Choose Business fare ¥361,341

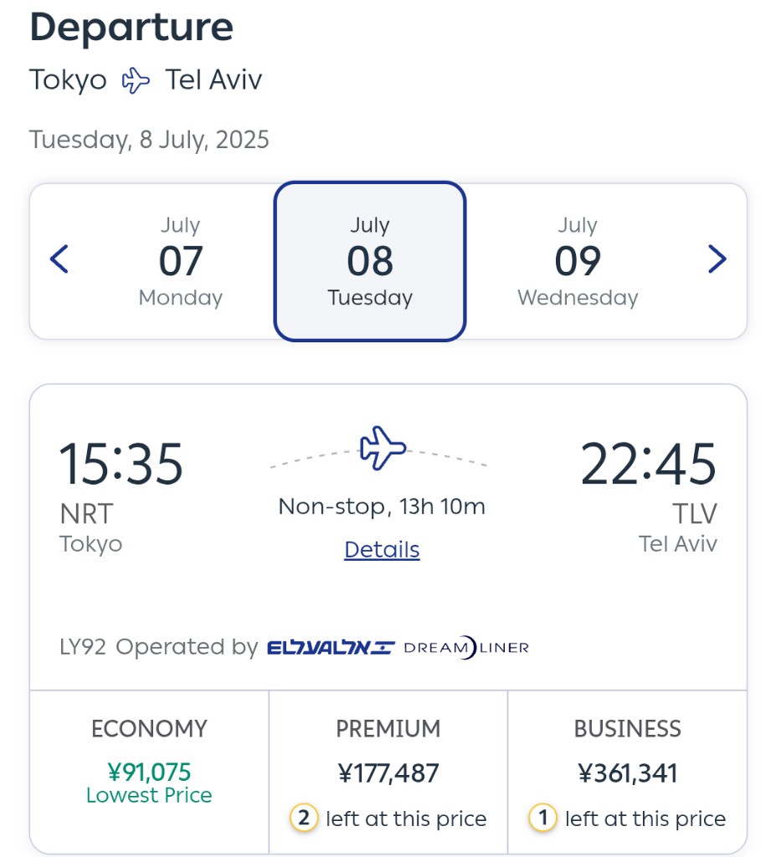coord(627,771)
